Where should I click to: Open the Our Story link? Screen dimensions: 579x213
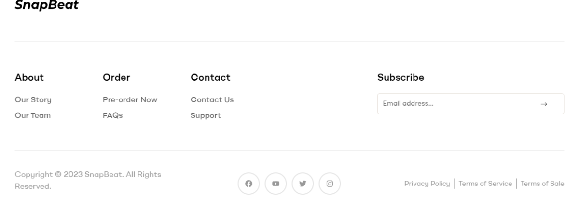[33, 100]
